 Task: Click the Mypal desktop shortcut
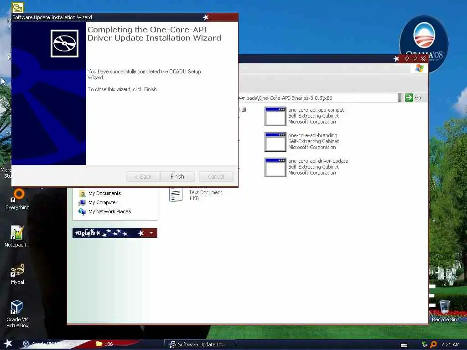click(17, 274)
